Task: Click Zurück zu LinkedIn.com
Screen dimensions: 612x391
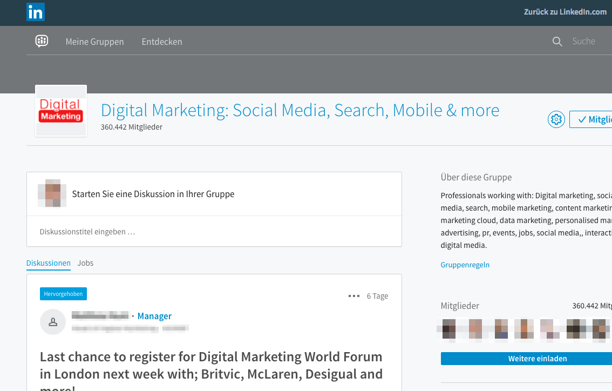Action: (x=565, y=11)
